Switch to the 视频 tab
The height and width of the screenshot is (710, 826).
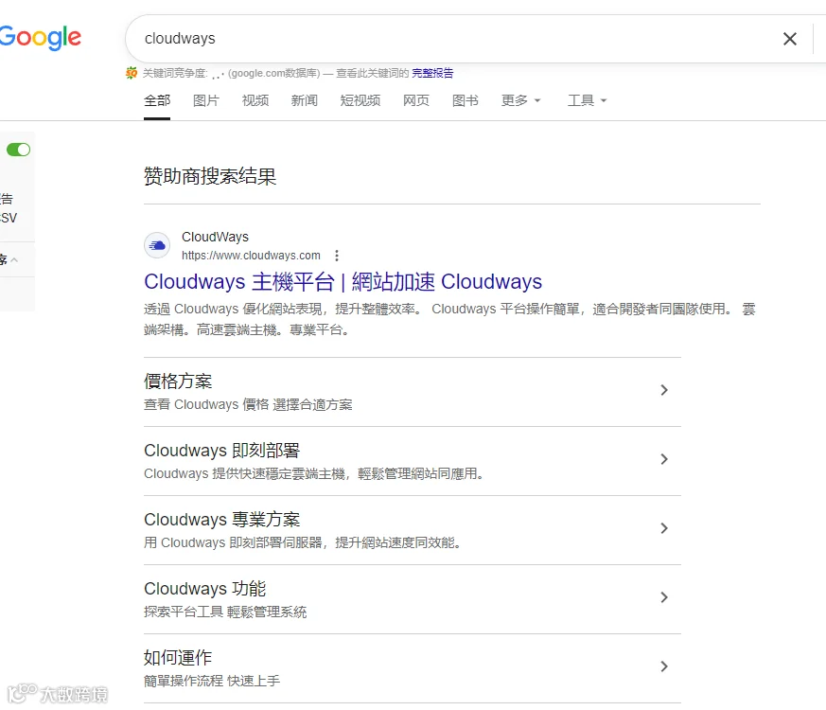(255, 100)
